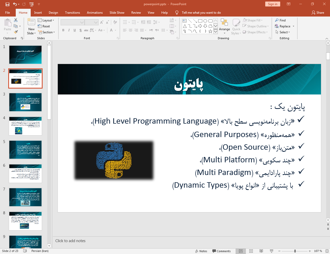This screenshot has width=330, height=254.
Task: Expand the shapes gallery More arrow
Action: (x=215, y=31)
